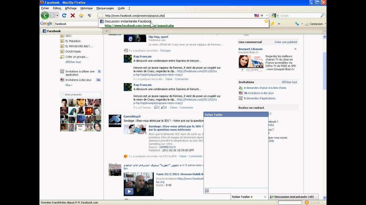Open the search engine selector dropdown
Viewport: 366px width, 205px height.
[278, 16]
